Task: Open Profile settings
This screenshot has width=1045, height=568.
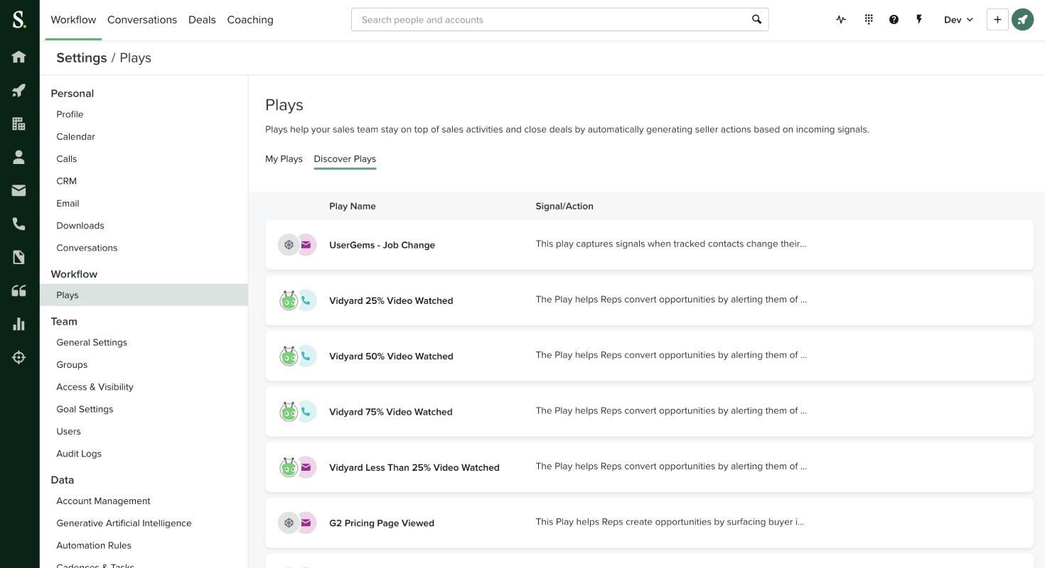Action: 70,114
